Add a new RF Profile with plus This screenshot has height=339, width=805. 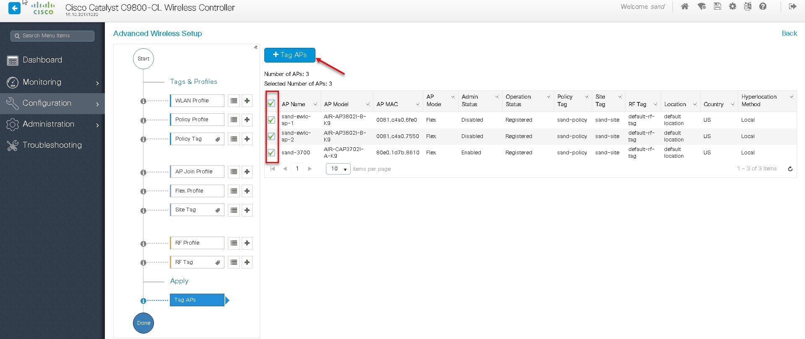click(247, 243)
